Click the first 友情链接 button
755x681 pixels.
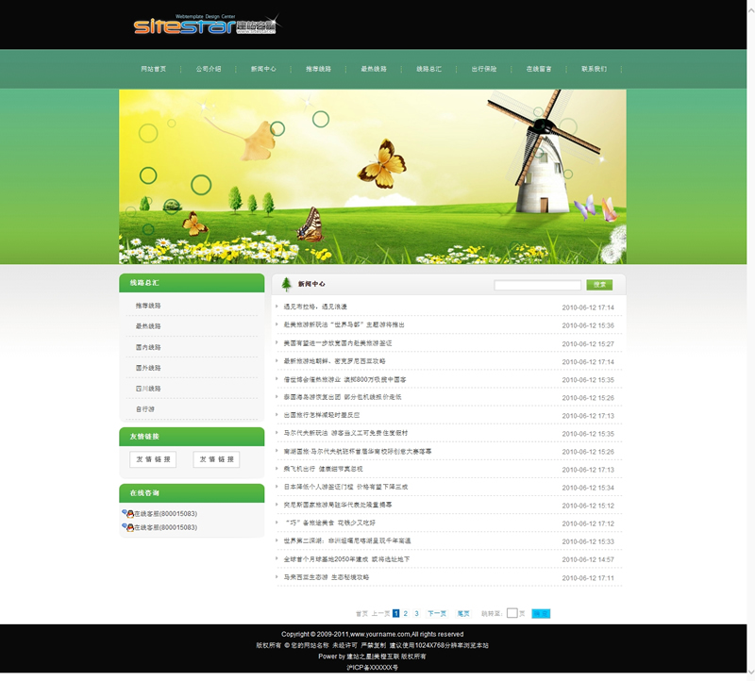[x=153, y=459]
